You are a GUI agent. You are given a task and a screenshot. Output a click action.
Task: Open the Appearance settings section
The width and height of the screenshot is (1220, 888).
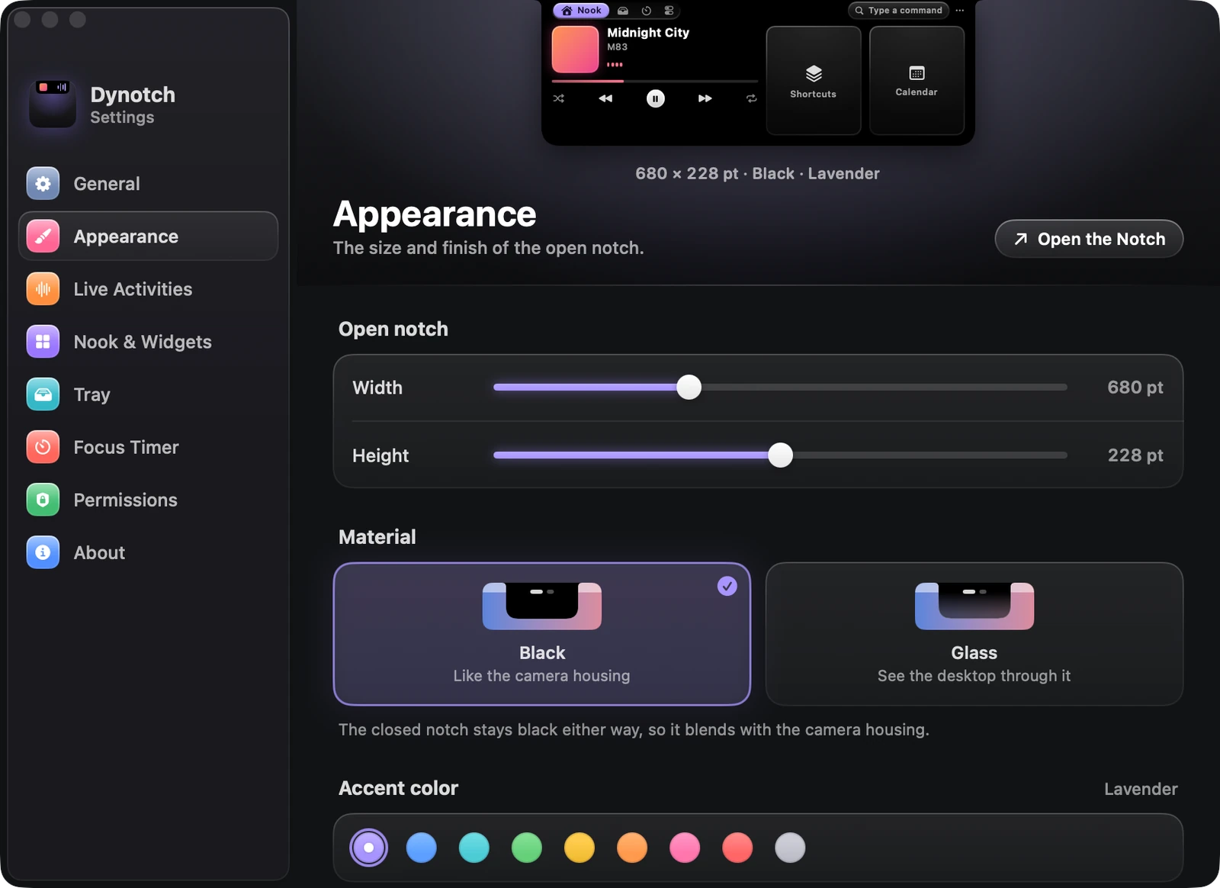149,236
